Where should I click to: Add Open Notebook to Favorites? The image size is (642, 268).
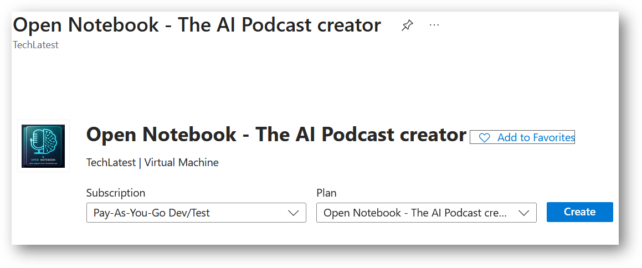tap(522, 137)
